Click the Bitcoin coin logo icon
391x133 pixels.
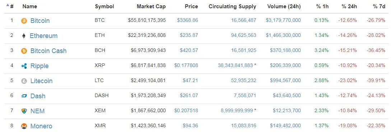click(24, 21)
